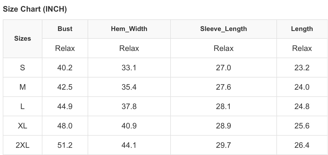Screen dimensions: 328x155
Task: Select the 2XL size row label
Action: [22, 145]
